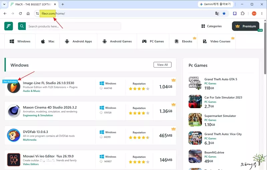Click the 1.04GB size for FL Studio
The width and height of the screenshot is (267, 170).
pos(166,87)
